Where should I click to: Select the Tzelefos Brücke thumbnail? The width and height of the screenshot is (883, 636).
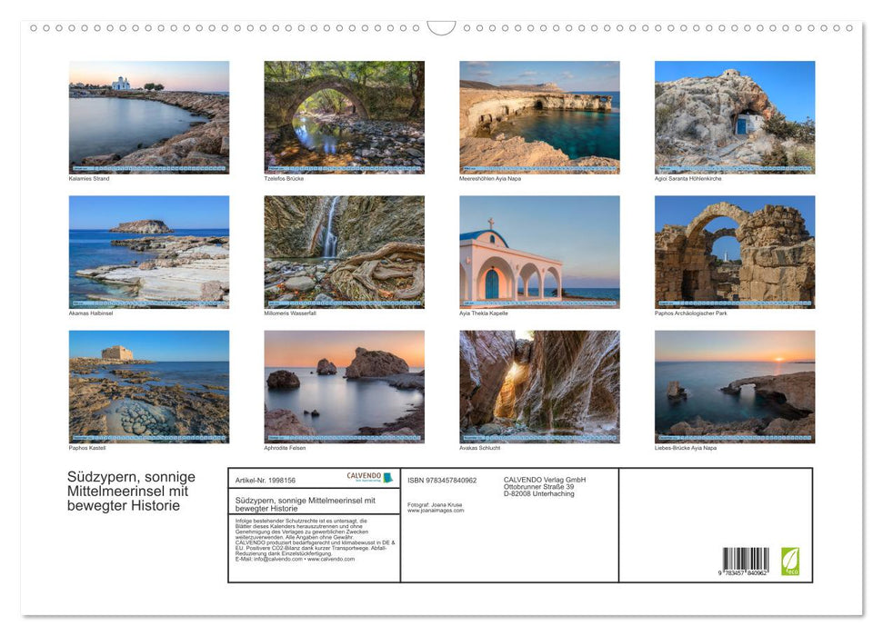[x=344, y=117]
